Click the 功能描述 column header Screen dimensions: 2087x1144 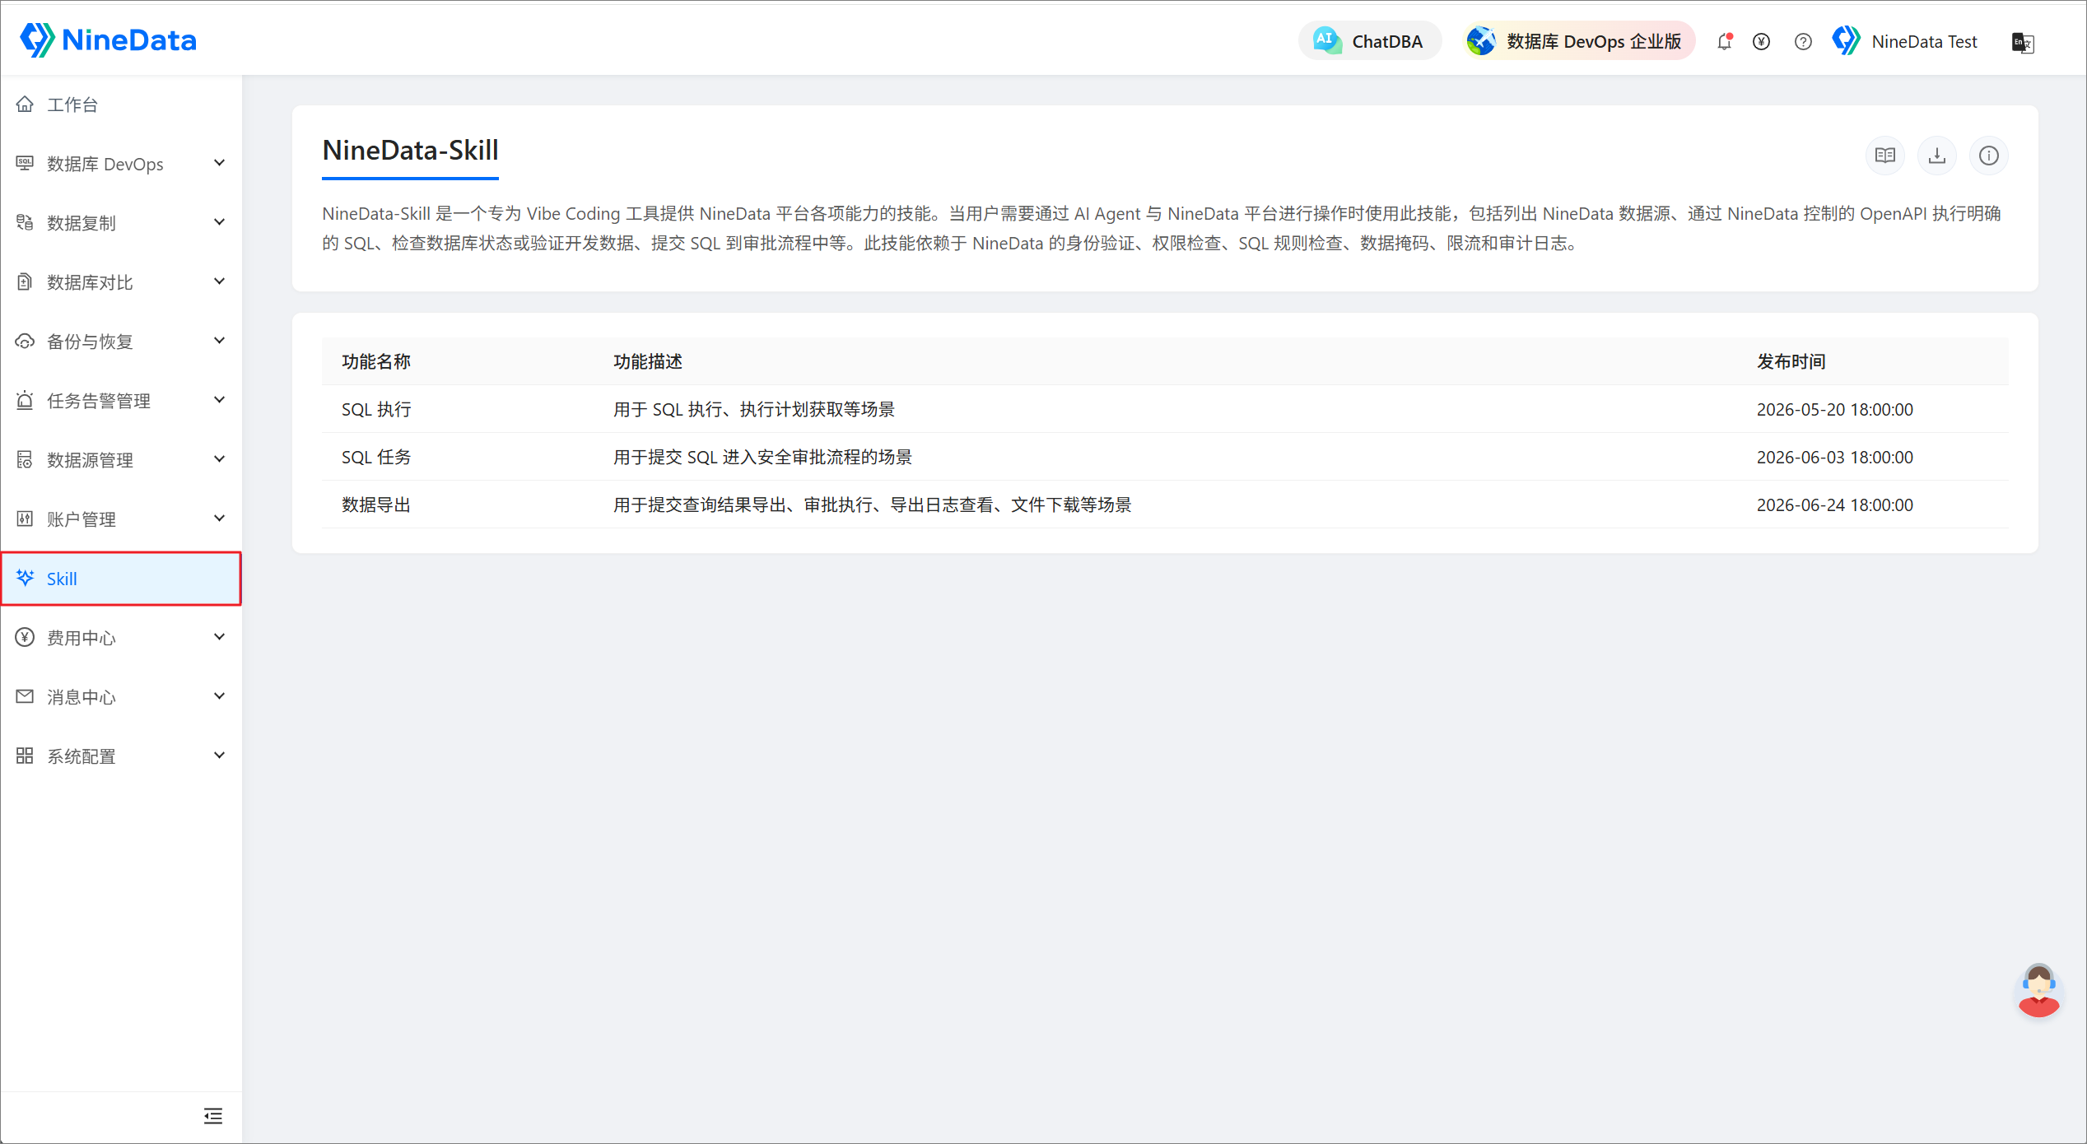(648, 361)
